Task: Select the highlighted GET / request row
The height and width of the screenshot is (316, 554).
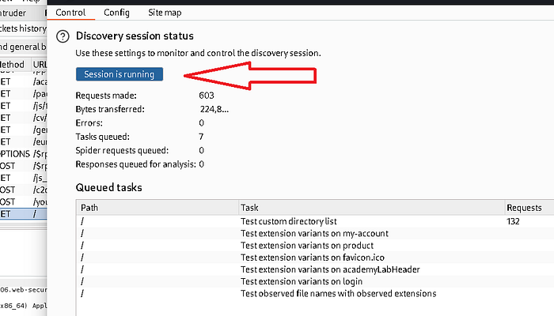Action: [23, 214]
